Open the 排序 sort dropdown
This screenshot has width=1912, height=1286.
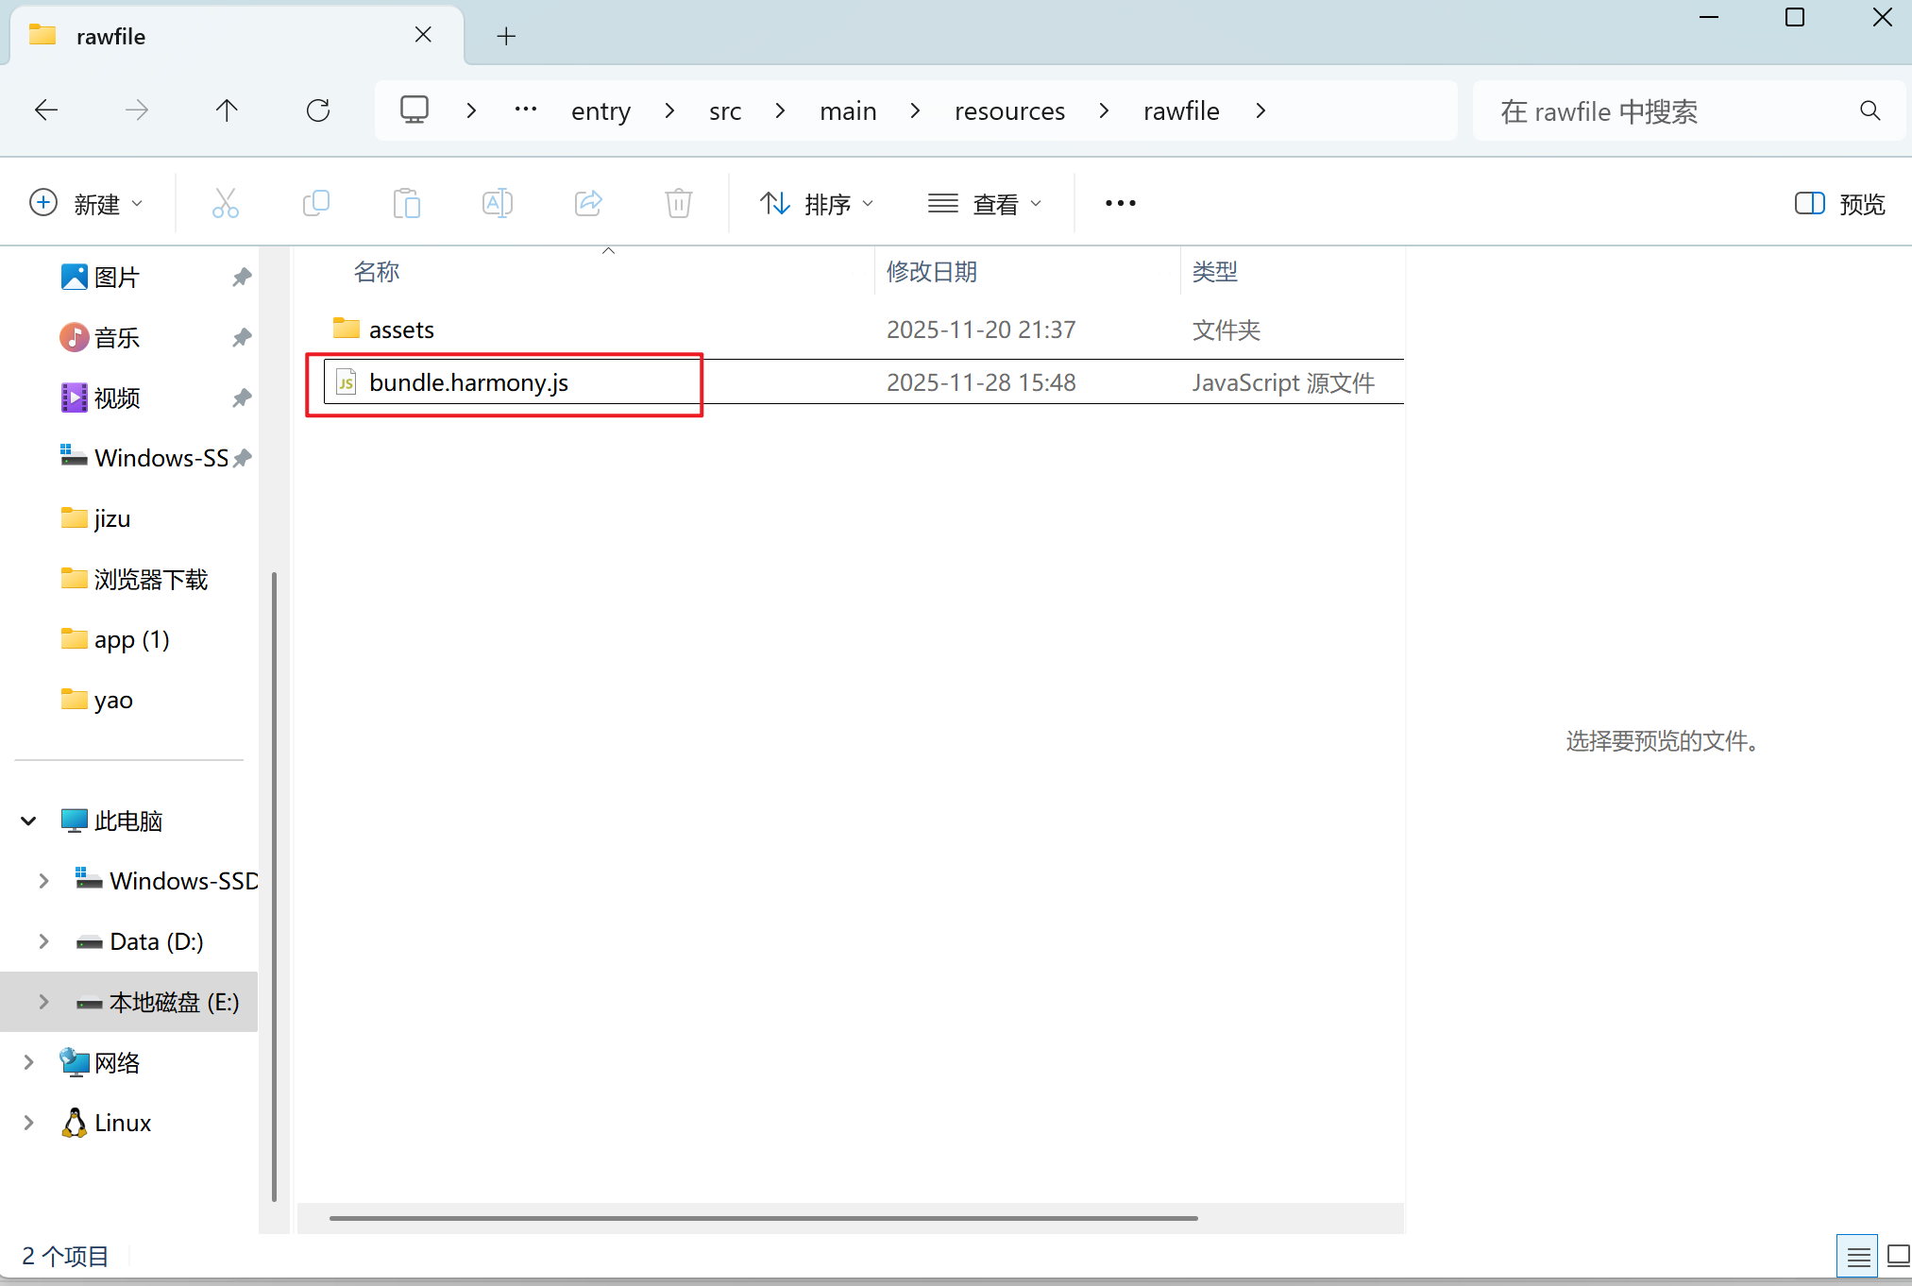click(818, 203)
